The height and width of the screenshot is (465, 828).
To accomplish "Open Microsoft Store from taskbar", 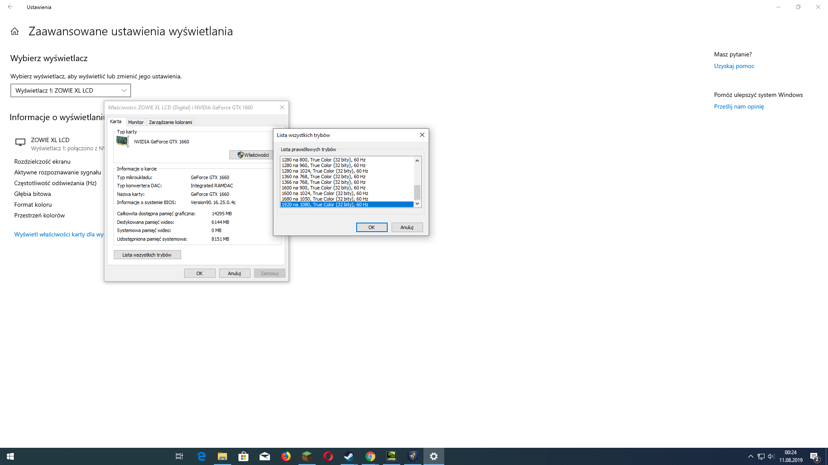I will pyautogui.click(x=243, y=456).
